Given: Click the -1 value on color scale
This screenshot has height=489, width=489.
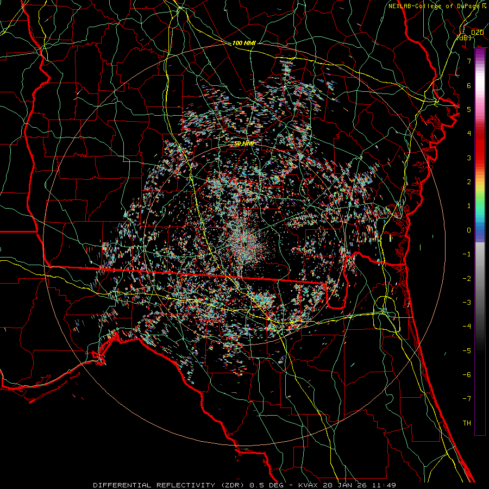Looking at the screenshot, I should pos(467,254).
